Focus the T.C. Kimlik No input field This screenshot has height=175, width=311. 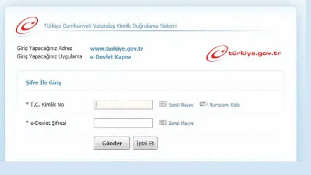123,104
